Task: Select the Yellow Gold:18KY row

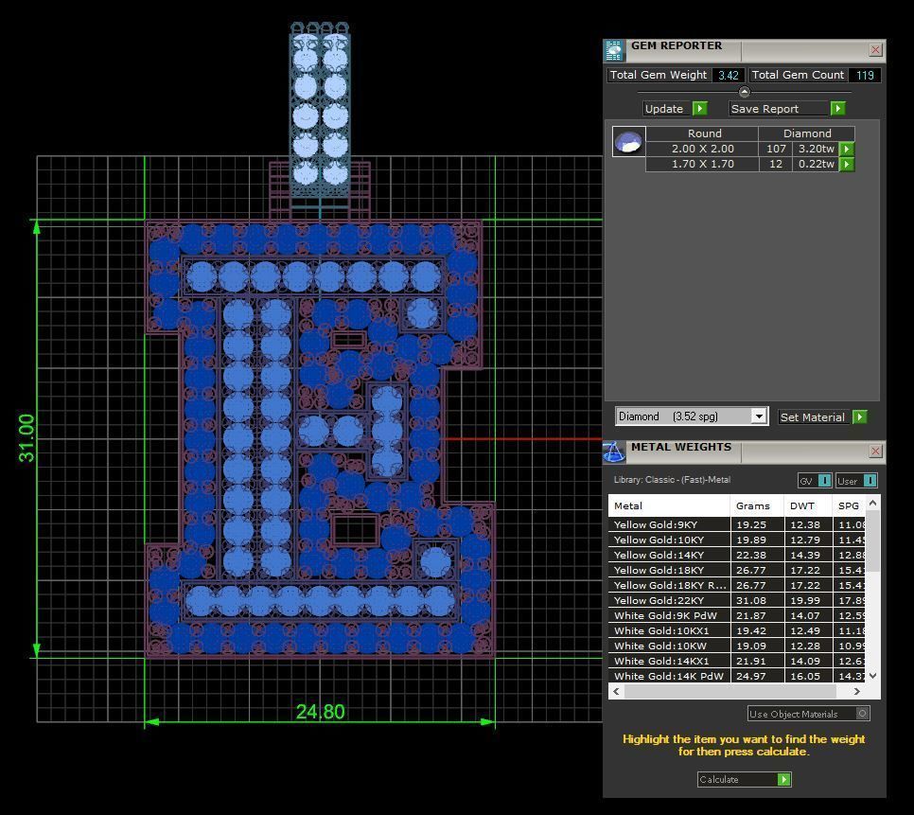Action: tap(737, 570)
